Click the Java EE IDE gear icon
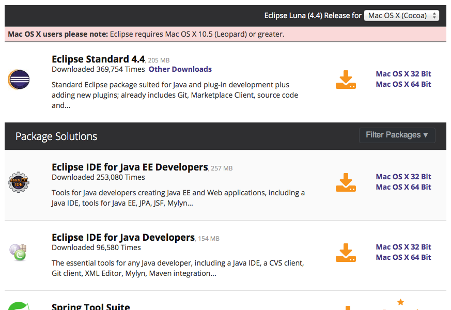Screen dimensions: 451x310 19,182
